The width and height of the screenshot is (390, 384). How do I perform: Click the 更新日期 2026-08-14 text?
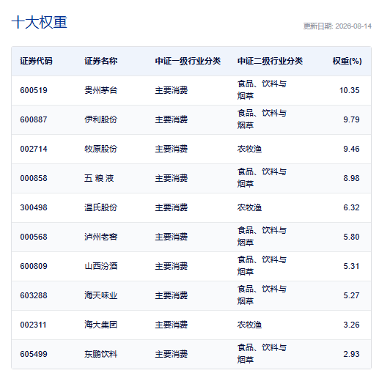(337, 26)
